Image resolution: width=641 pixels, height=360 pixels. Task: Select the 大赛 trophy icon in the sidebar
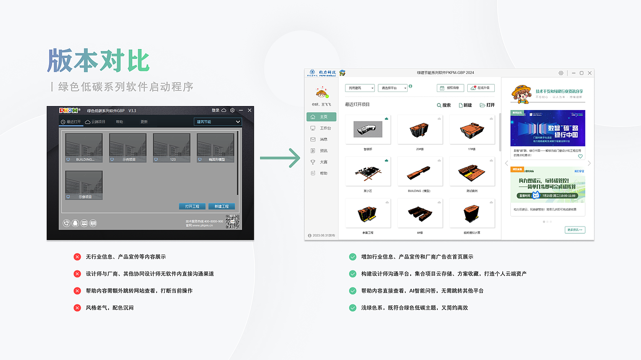tap(312, 161)
